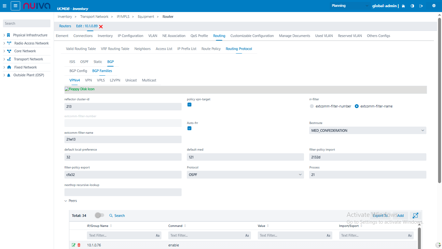Screen dimensions: 442x249
Task: Click the Search link in Peers table
Action: point(117,216)
